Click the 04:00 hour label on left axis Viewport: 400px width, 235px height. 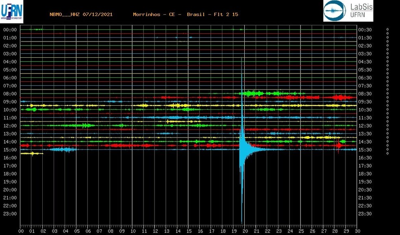pos(10,62)
